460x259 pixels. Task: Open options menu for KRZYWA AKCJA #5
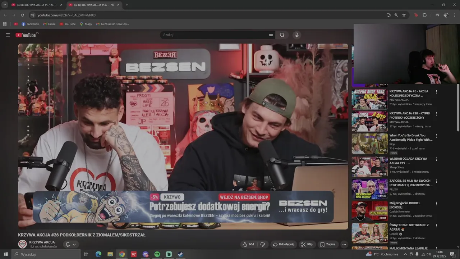(x=437, y=92)
